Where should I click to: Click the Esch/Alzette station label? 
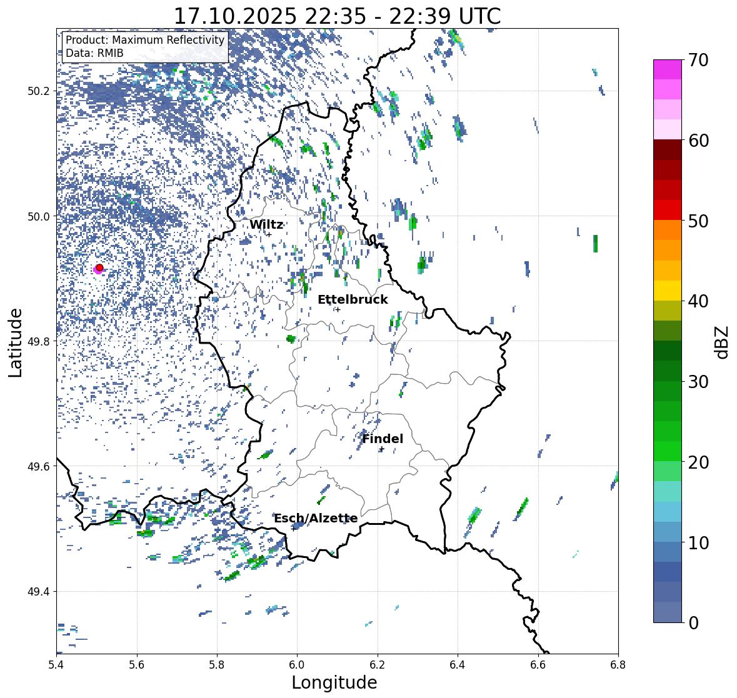point(316,519)
